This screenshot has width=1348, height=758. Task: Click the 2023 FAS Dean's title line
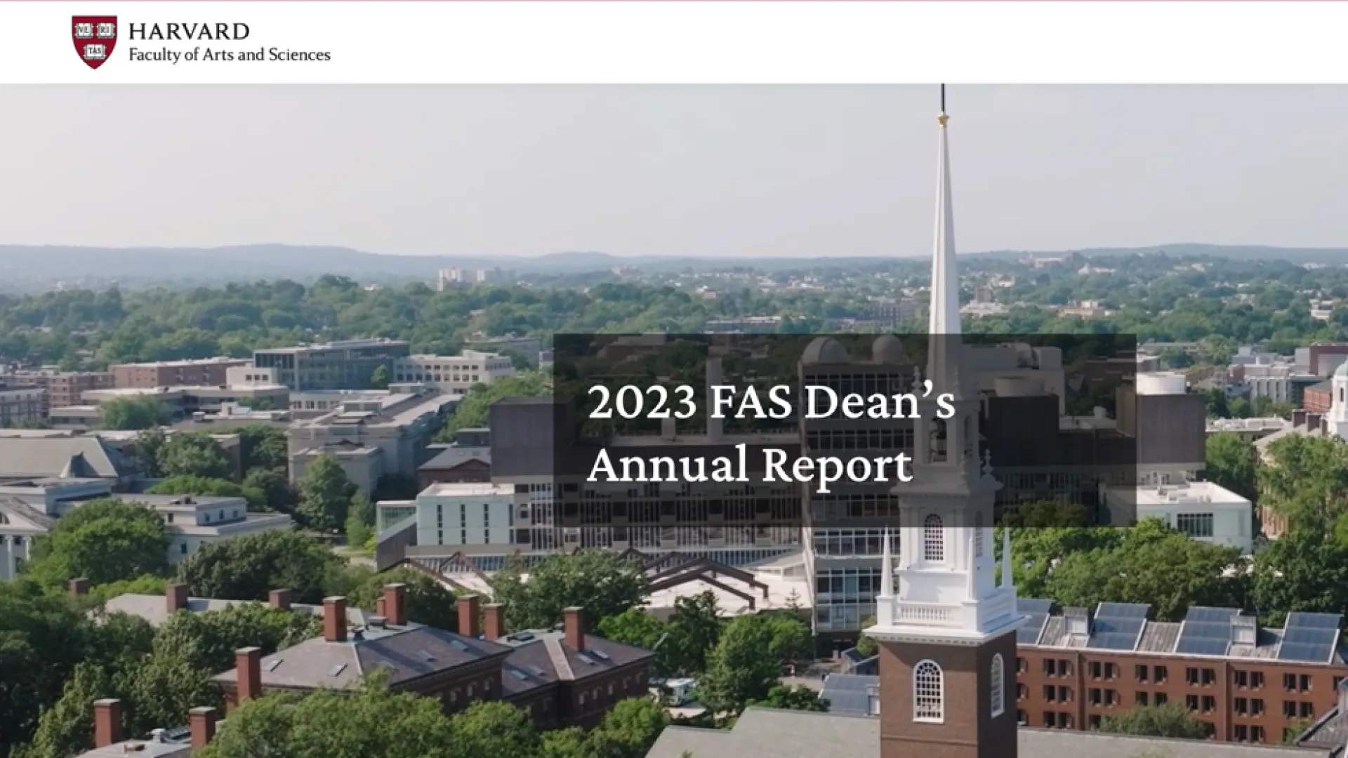(770, 403)
